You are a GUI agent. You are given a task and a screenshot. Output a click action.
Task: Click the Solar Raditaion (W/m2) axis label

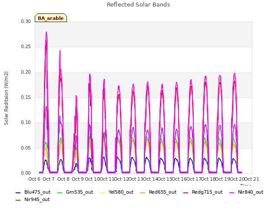pos(6,98)
